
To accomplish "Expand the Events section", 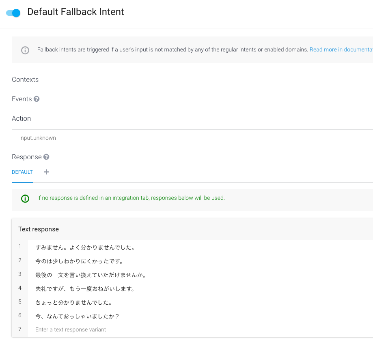I will click(x=22, y=99).
